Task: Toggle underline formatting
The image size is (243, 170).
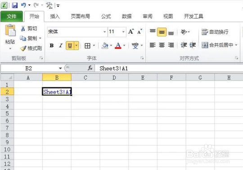Action: 70,46
